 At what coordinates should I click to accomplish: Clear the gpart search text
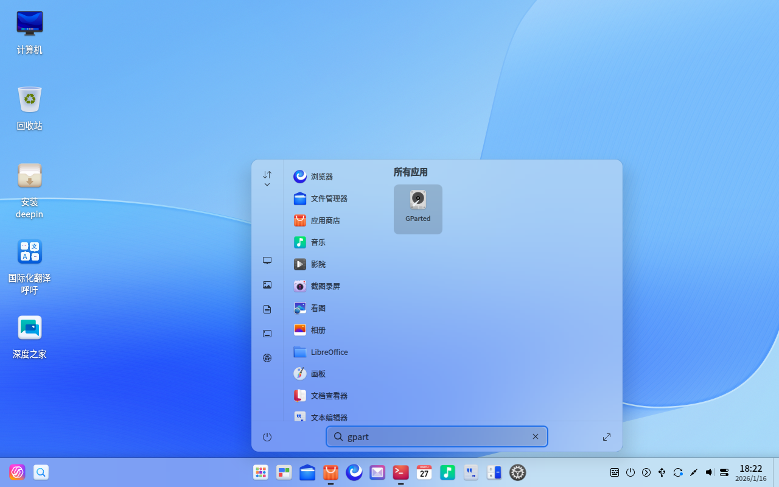pyautogui.click(x=535, y=436)
